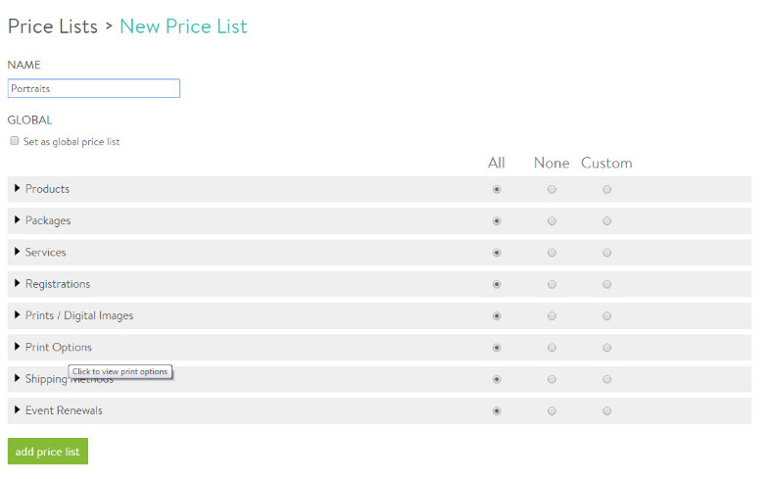The image size is (769, 479).
Task: Expand the Registrations row arrow
Action: 18,283
